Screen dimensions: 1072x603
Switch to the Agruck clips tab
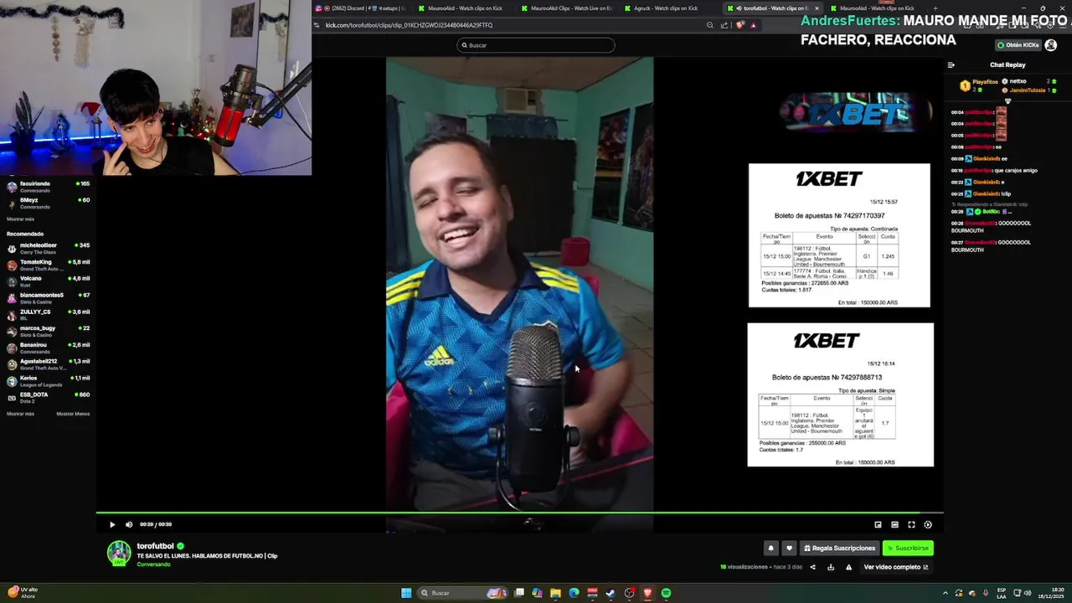(670, 8)
